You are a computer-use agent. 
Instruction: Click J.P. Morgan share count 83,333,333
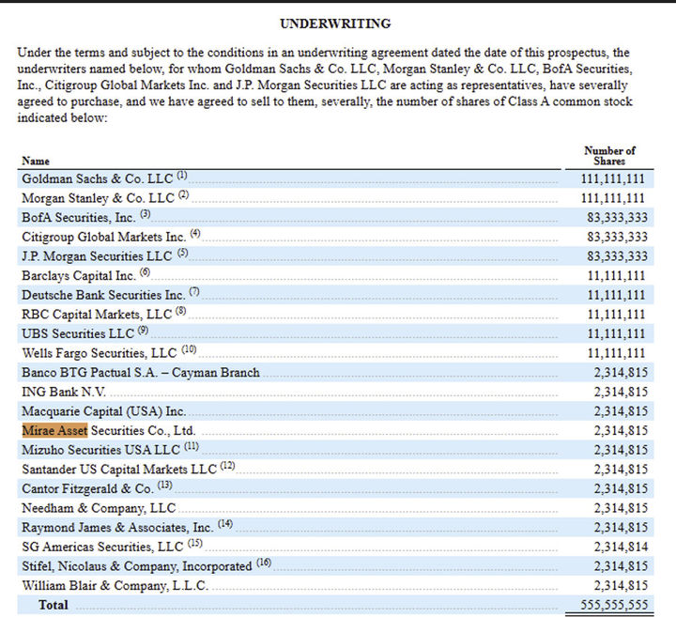(x=618, y=256)
